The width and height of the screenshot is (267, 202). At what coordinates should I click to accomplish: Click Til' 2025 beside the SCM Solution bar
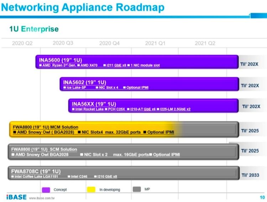tap(250, 151)
